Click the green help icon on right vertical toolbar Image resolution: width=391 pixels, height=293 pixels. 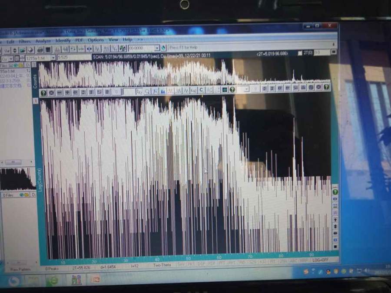click(x=335, y=191)
